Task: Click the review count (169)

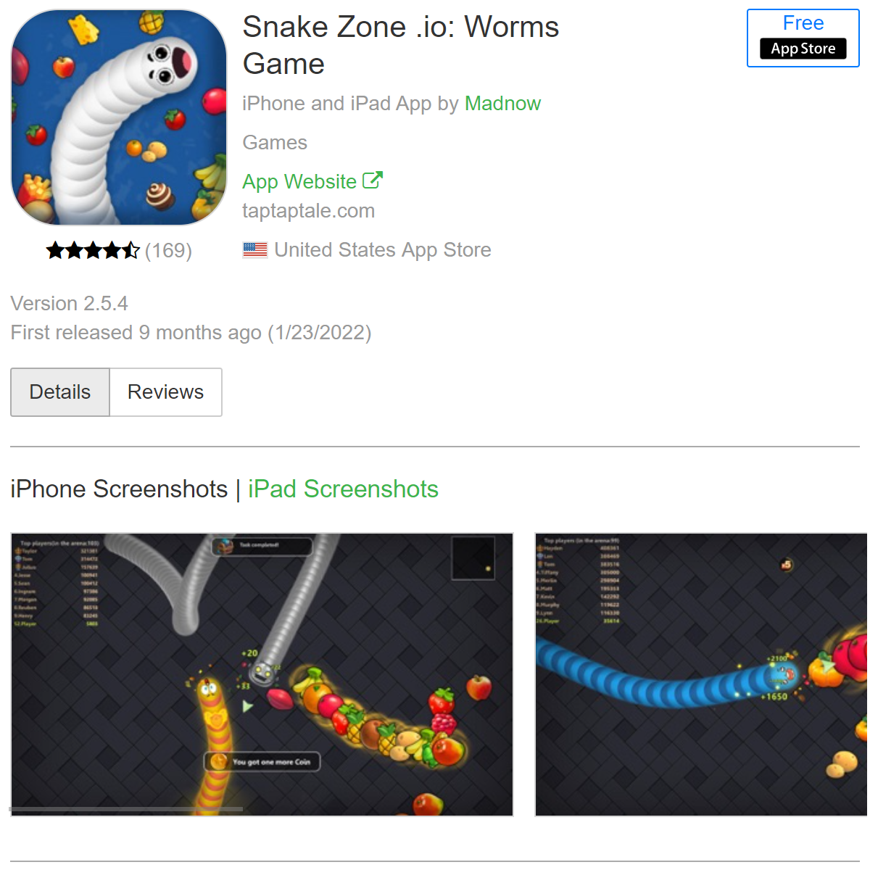Action: tap(168, 251)
